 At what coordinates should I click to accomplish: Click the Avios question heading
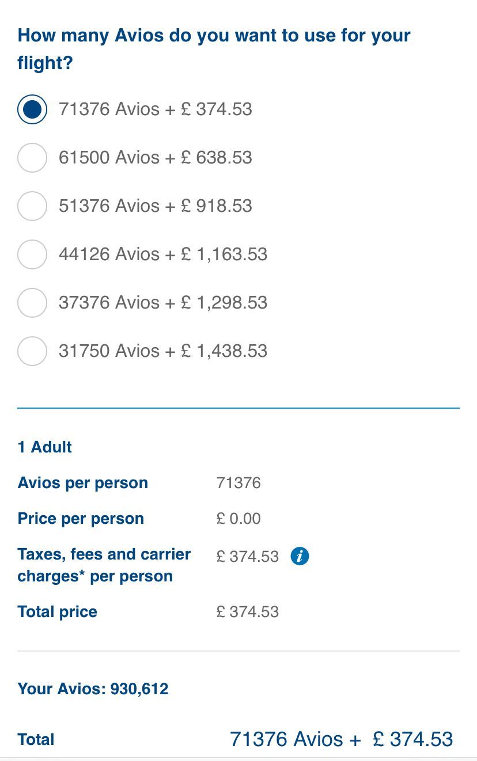[214, 49]
